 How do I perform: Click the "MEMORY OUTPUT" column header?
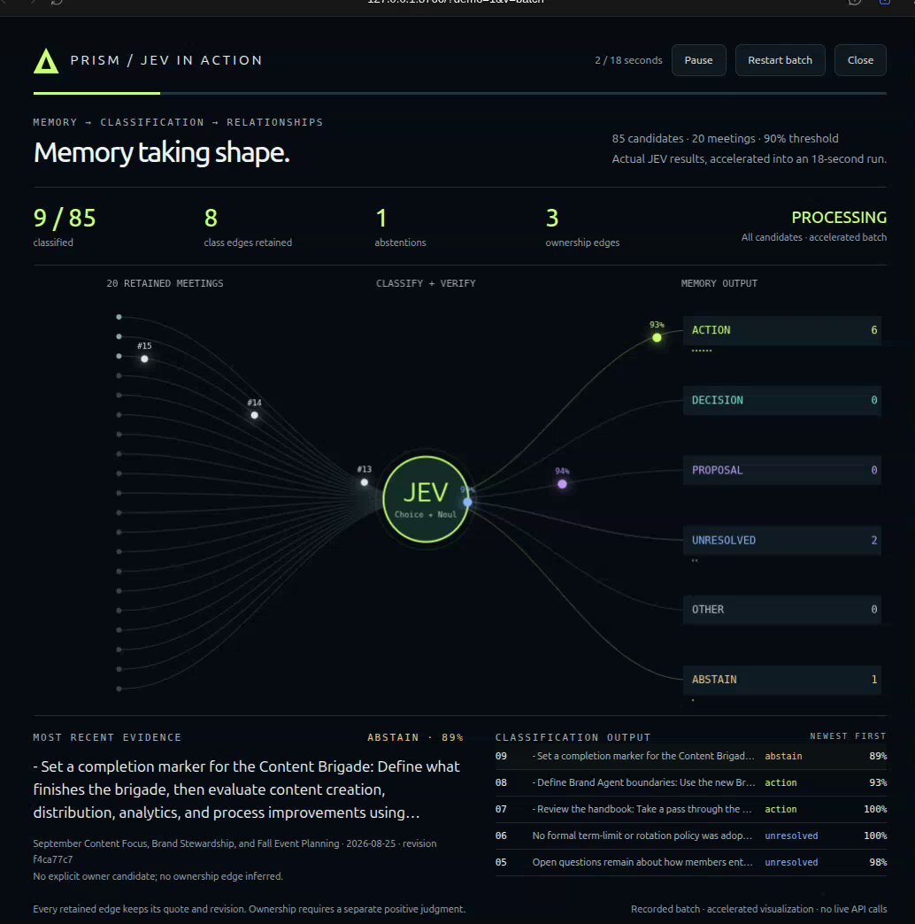pyautogui.click(x=719, y=283)
